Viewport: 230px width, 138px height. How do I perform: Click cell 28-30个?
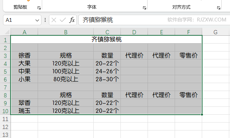(x=107, y=79)
